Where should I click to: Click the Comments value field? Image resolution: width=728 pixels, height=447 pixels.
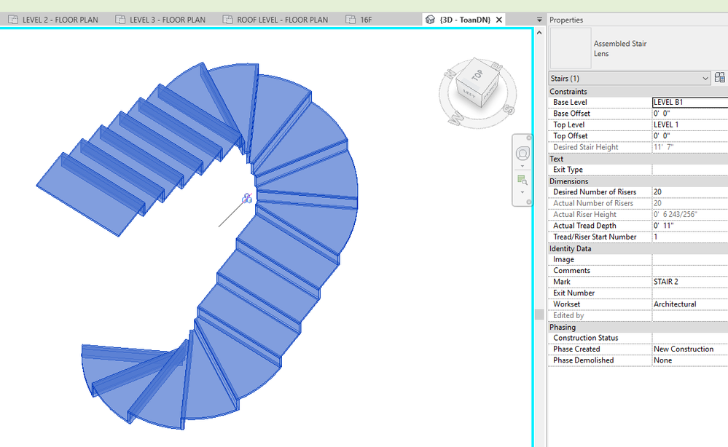[690, 271]
